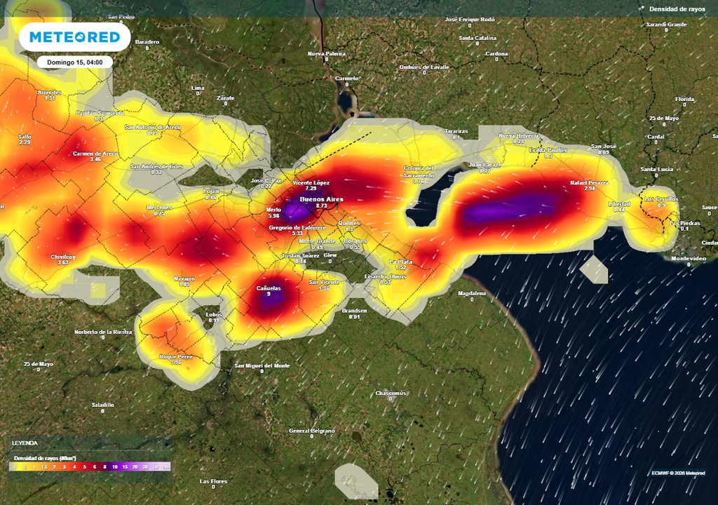Click the 100 value at the legend's end
Image resolution: width=718 pixels, height=505 pixels.
pyautogui.click(x=165, y=466)
